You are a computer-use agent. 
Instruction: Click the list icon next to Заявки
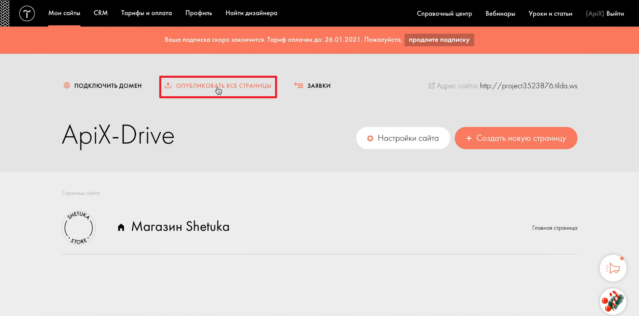pos(298,85)
